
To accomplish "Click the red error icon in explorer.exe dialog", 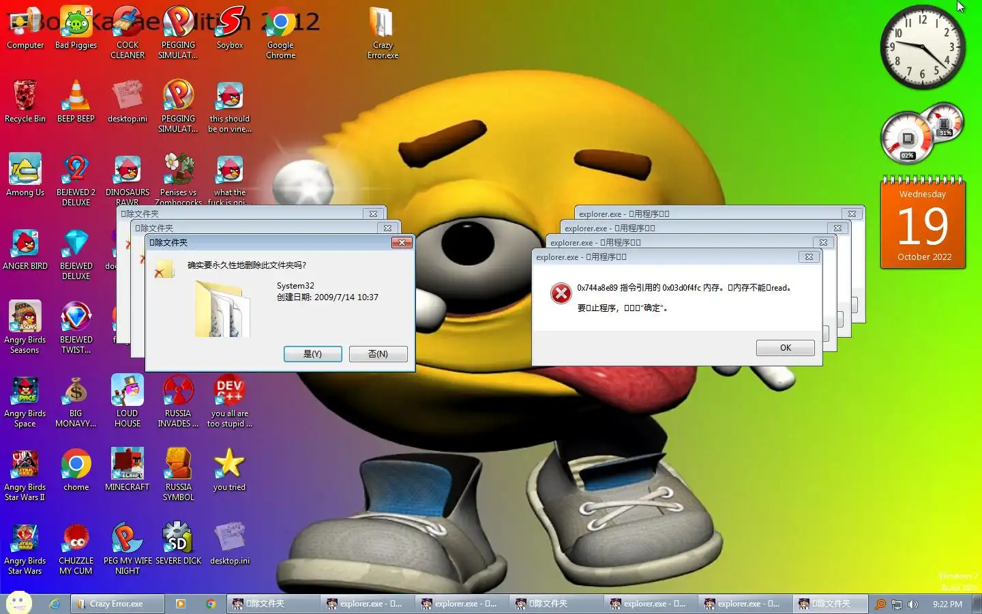I will coord(561,293).
